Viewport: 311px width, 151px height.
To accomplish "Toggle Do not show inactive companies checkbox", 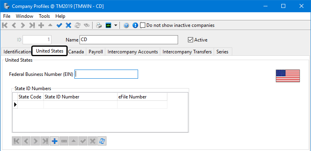I will click(143, 25).
